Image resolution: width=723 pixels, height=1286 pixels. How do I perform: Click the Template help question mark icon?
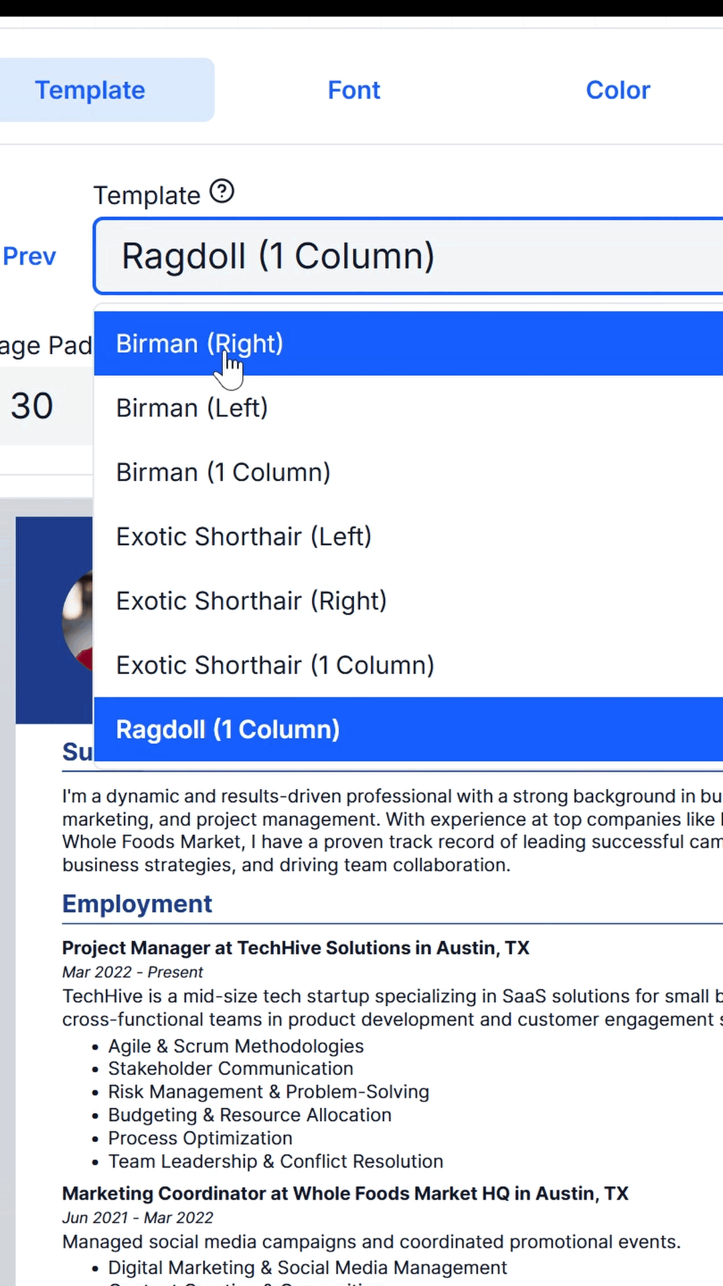coord(222,192)
